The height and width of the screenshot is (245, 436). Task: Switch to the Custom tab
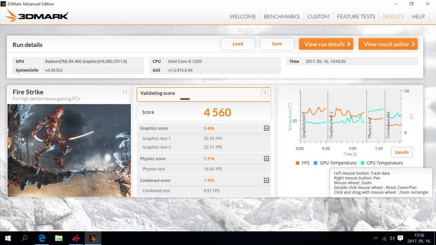pos(318,16)
